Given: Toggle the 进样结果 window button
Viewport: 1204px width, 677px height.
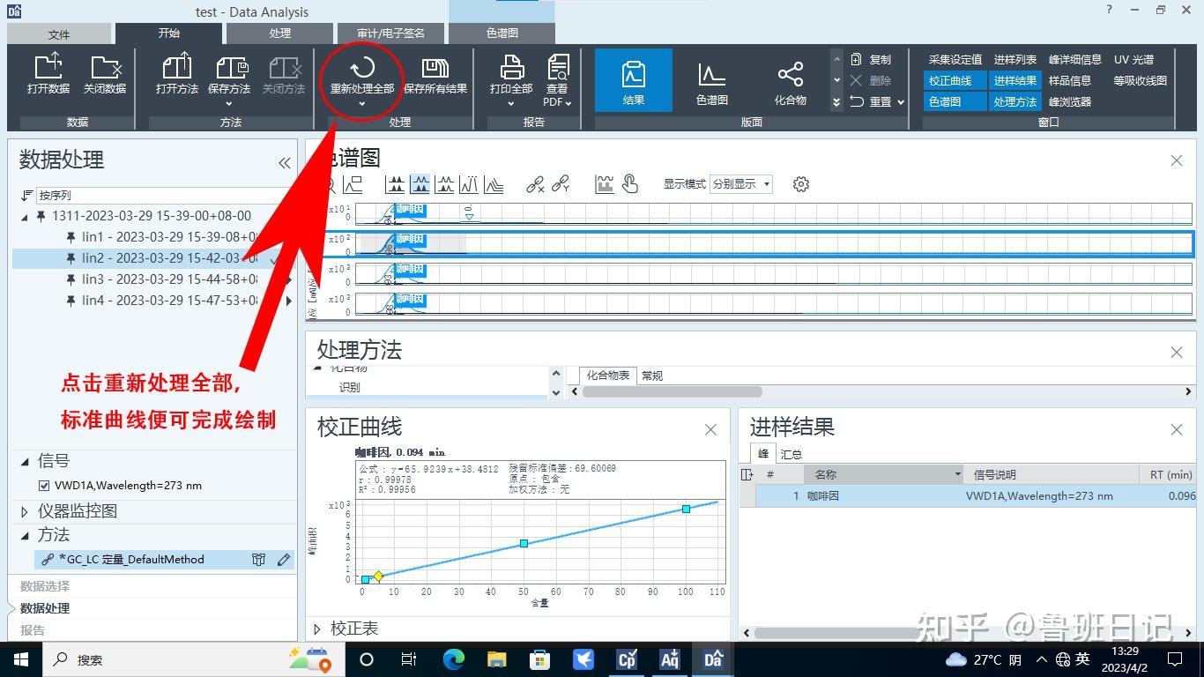Looking at the screenshot, I should [1015, 80].
